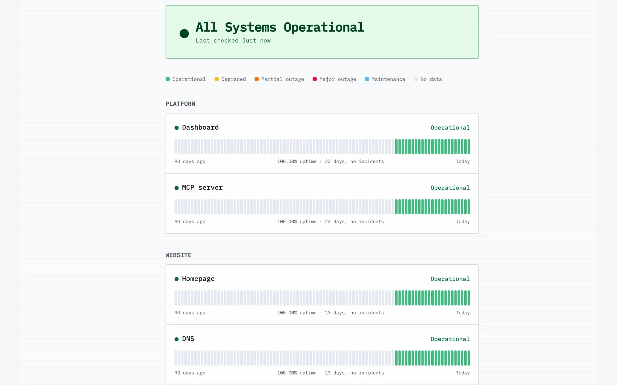Click the yellow Degraded legend dot
Viewport: 617px width, 385px height.
pyautogui.click(x=217, y=79)
